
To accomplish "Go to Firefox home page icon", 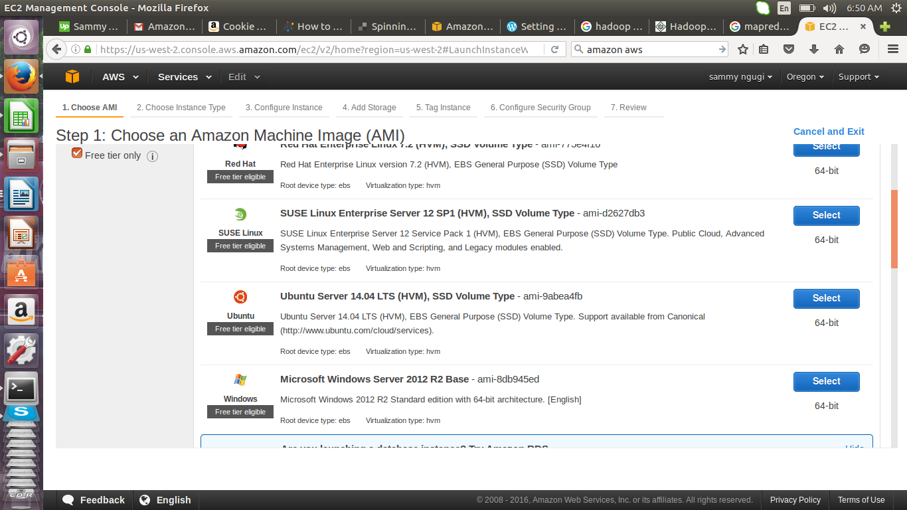I will [839, 49].
